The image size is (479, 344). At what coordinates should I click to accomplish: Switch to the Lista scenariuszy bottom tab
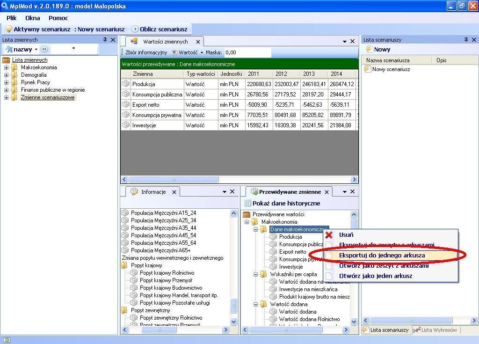(386, 330)
